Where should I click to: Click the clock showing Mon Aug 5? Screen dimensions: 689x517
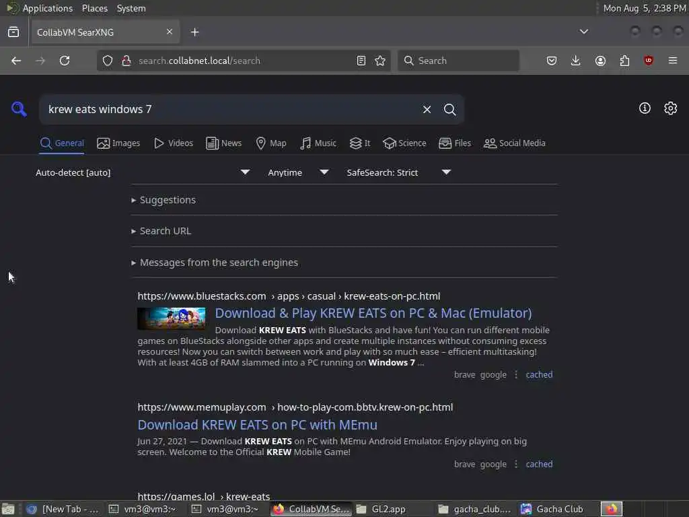click(x=644, y=8)
